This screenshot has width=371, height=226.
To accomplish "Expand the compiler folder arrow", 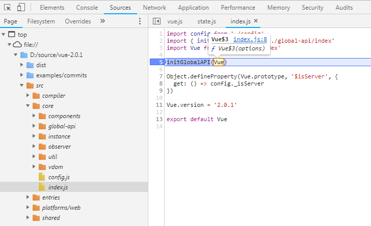I will tap(28, 95).
